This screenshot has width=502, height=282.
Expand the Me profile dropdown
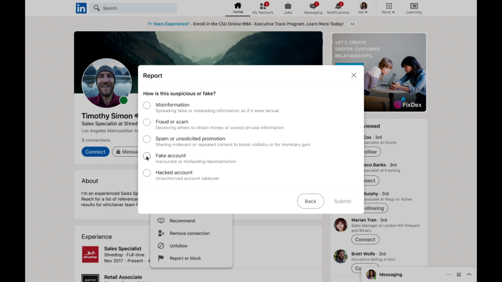[363, 8]
